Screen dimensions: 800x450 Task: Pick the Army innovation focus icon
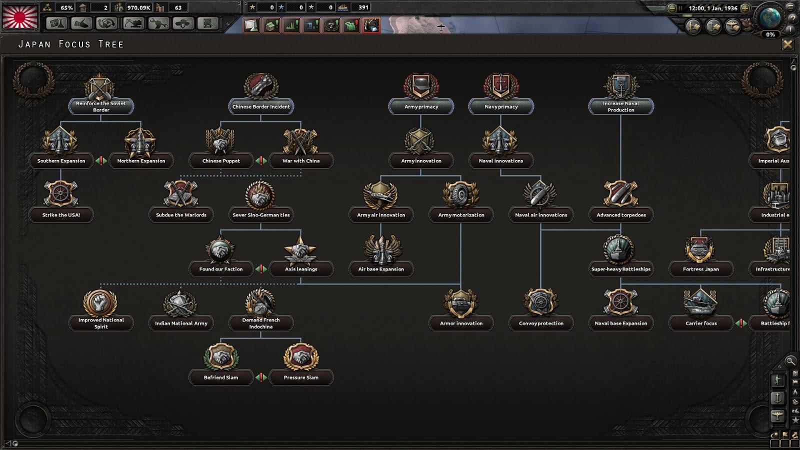[x=420, y=140]
